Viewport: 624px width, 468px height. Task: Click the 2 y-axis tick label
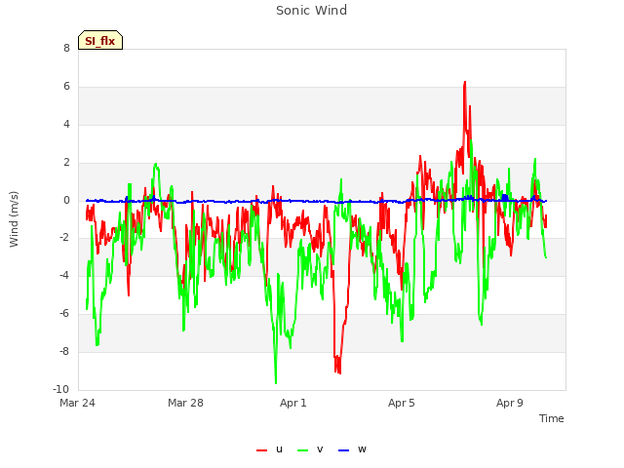click(x=66, y=163)
